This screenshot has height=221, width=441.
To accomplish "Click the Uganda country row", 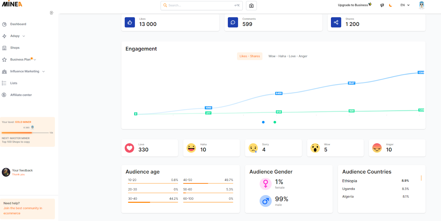I will pyautogui.click(x=376, y=189).
